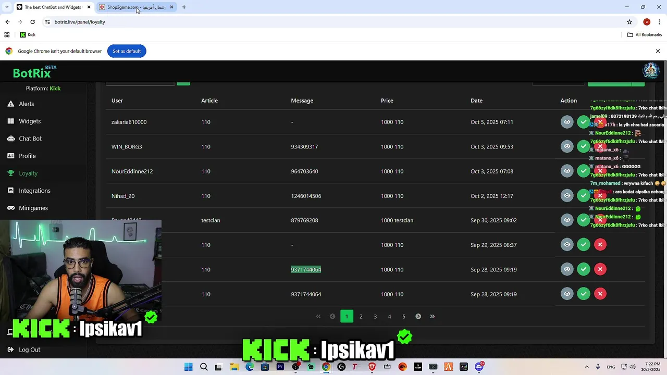
Task: Open the Chrome apps grid shortcut
Action: click(7, 35)
